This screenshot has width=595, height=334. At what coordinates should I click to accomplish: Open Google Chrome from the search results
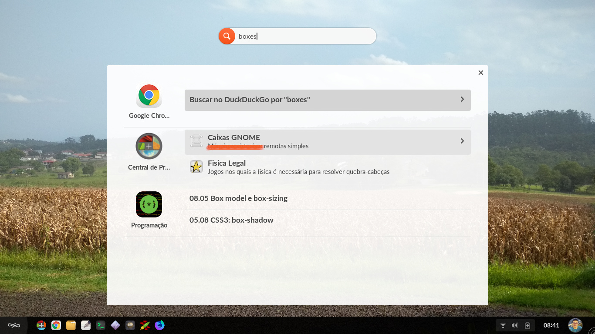[149, 96]
